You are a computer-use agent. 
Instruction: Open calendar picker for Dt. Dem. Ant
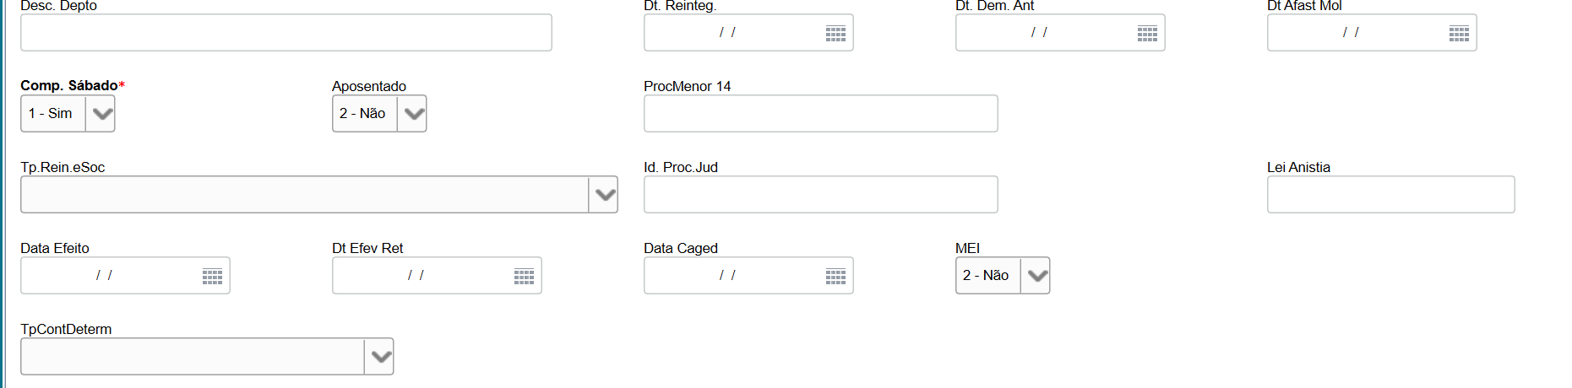1147,34
